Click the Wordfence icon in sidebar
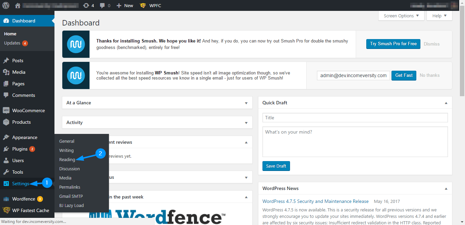 6,199
